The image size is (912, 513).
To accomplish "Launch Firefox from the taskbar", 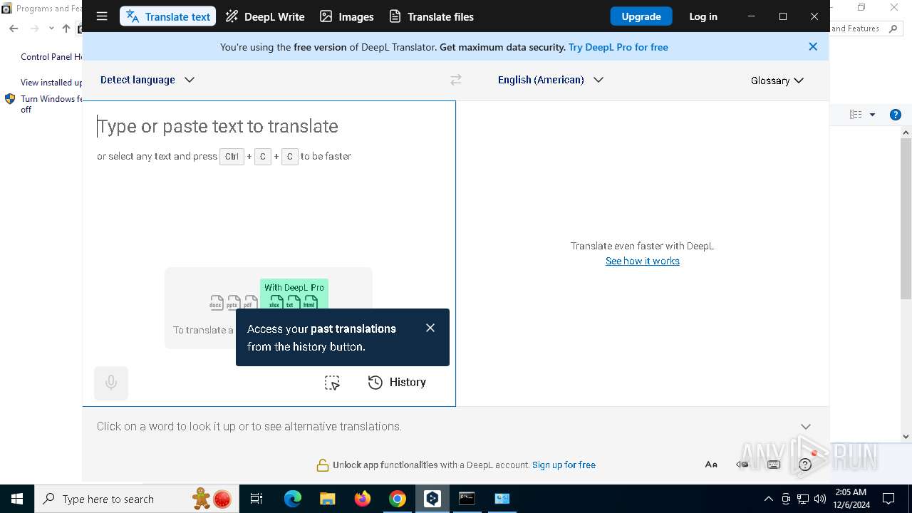I will 363,499.
